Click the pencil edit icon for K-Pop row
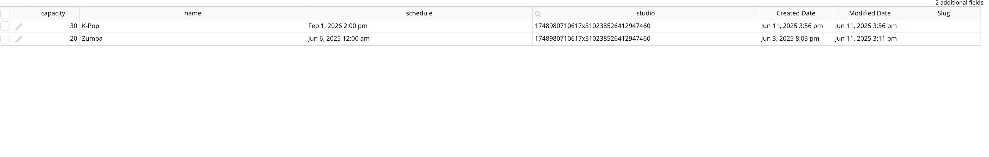 19,26
